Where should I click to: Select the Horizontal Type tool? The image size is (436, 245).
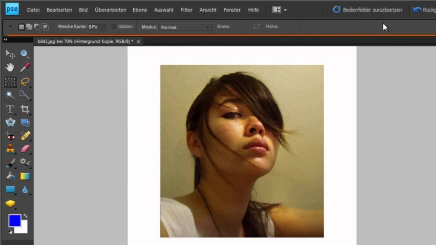point(10,109)
